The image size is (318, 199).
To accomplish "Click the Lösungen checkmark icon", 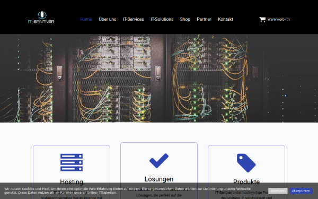I will [x=159, y=161].
